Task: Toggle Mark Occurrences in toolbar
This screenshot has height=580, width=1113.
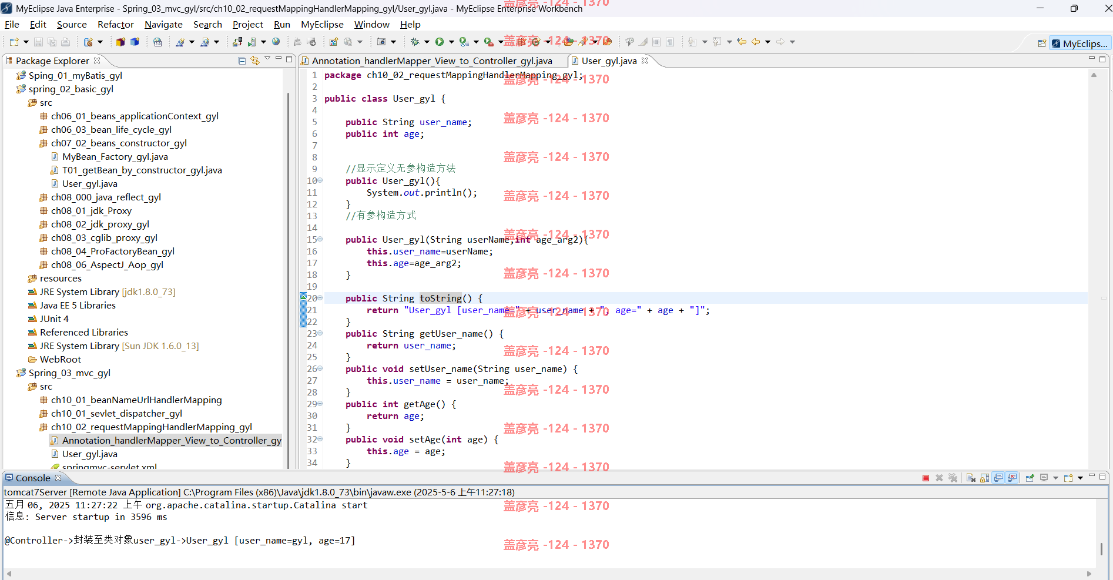Action: coord(643,42)
